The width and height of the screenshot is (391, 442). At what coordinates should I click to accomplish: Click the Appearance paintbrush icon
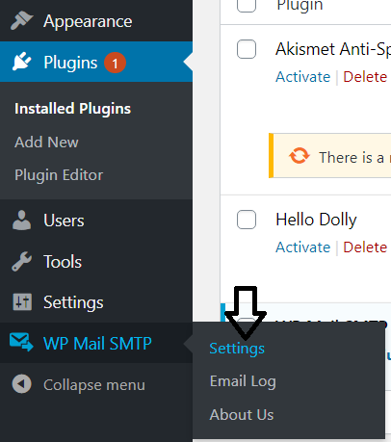21,21
